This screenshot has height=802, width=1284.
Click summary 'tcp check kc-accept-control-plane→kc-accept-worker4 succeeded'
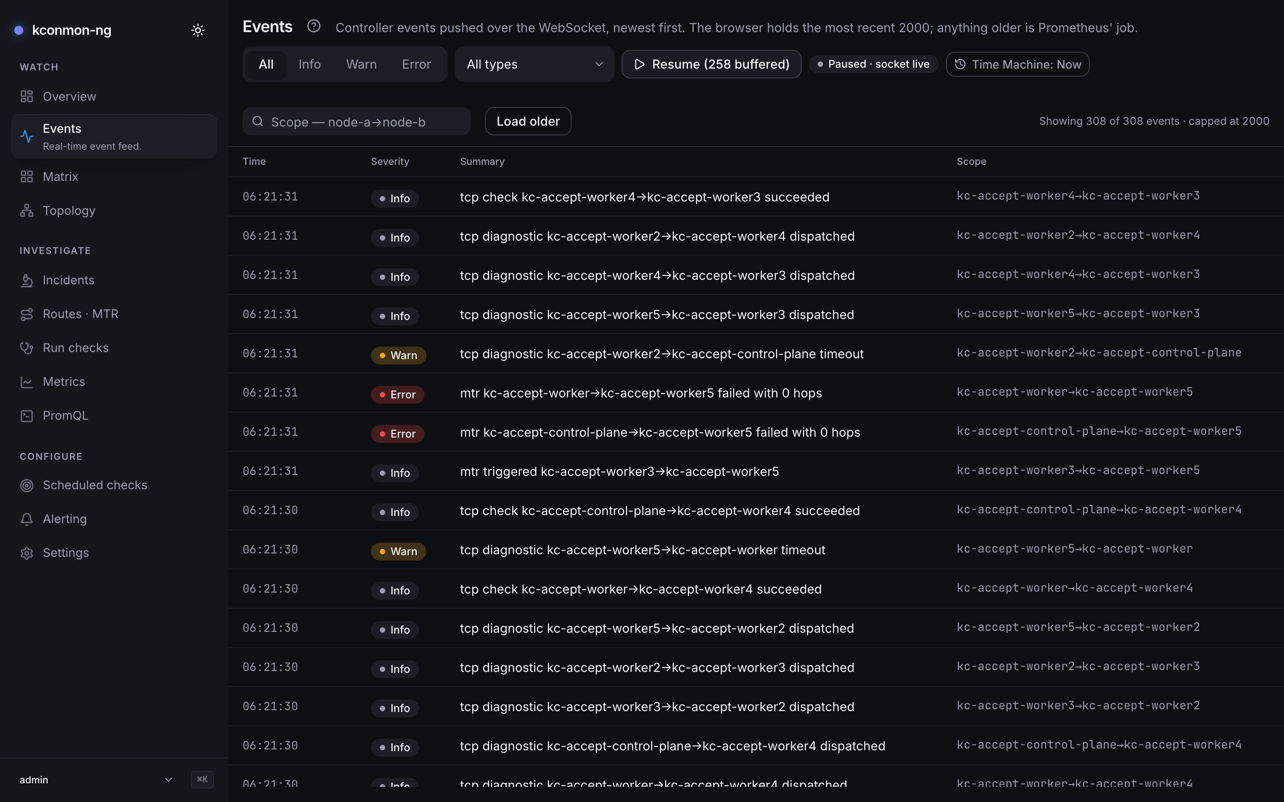pyautogui.click(x=659, y=511)
